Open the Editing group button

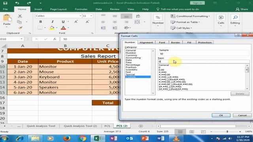click(x=235, y=21)
